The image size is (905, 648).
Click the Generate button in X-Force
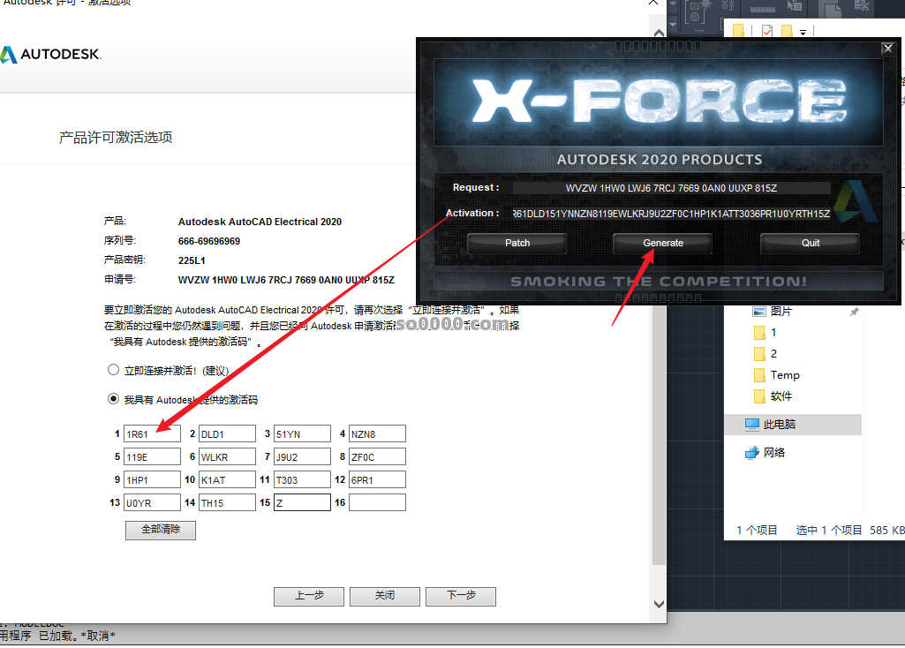coord(662,243)
